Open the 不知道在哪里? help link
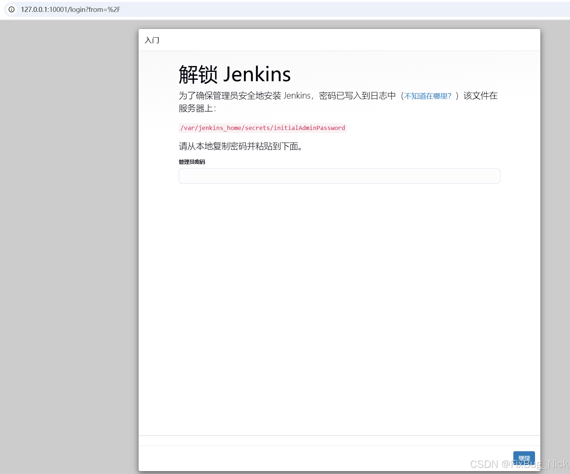 click(427, 96)
